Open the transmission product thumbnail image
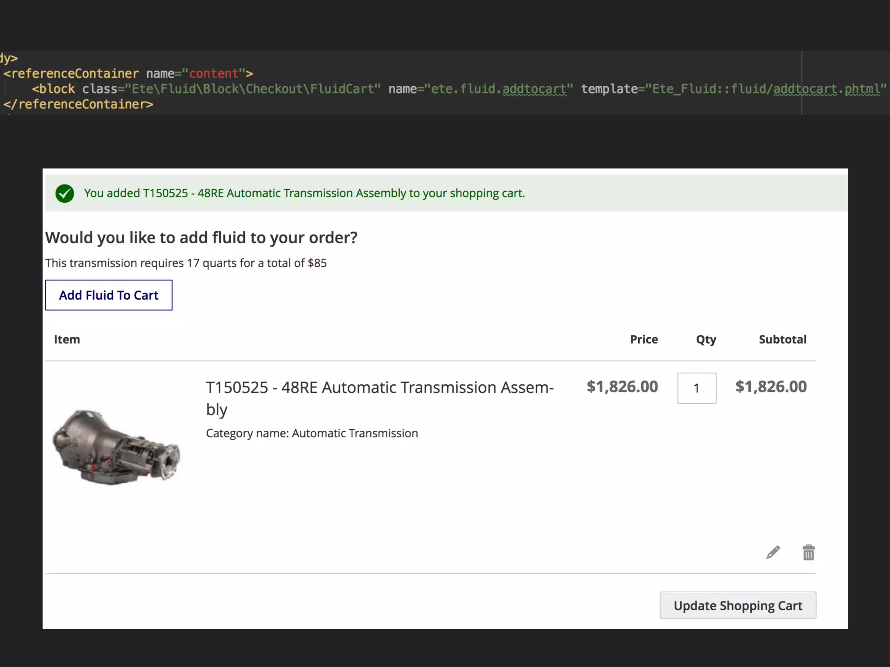890x667 pixels. [116, 447]
